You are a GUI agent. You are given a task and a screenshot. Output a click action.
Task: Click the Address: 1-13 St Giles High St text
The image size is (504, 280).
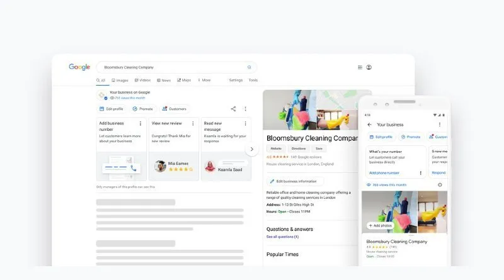tap(290, 204)
